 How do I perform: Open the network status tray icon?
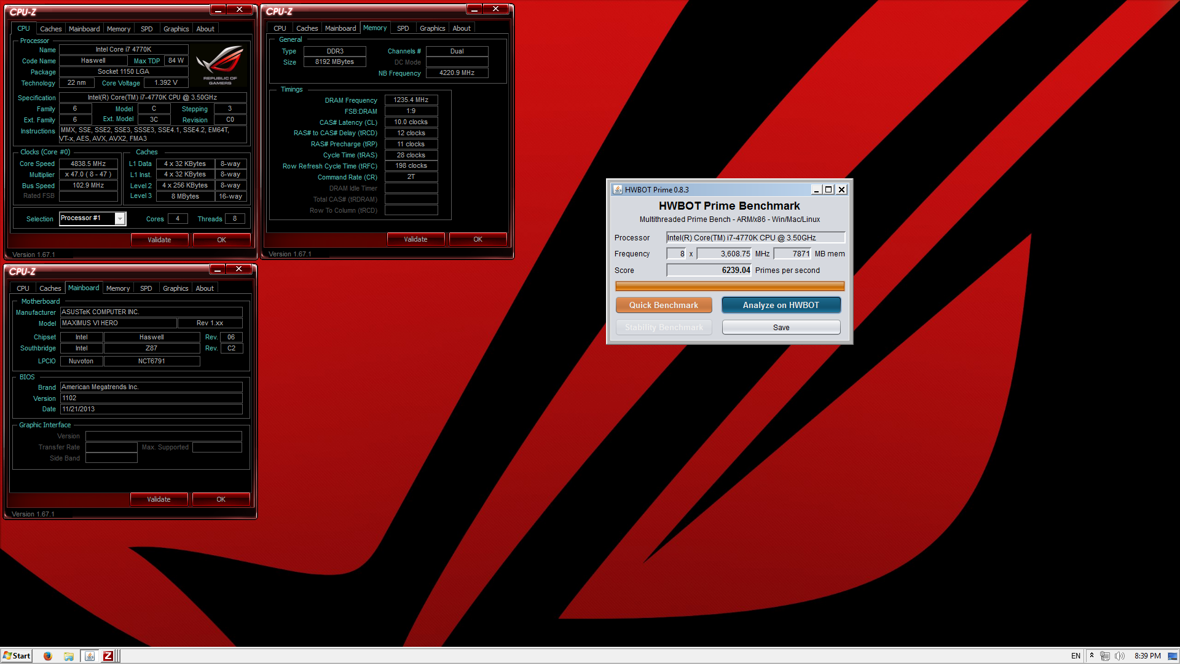point(1105,656)
